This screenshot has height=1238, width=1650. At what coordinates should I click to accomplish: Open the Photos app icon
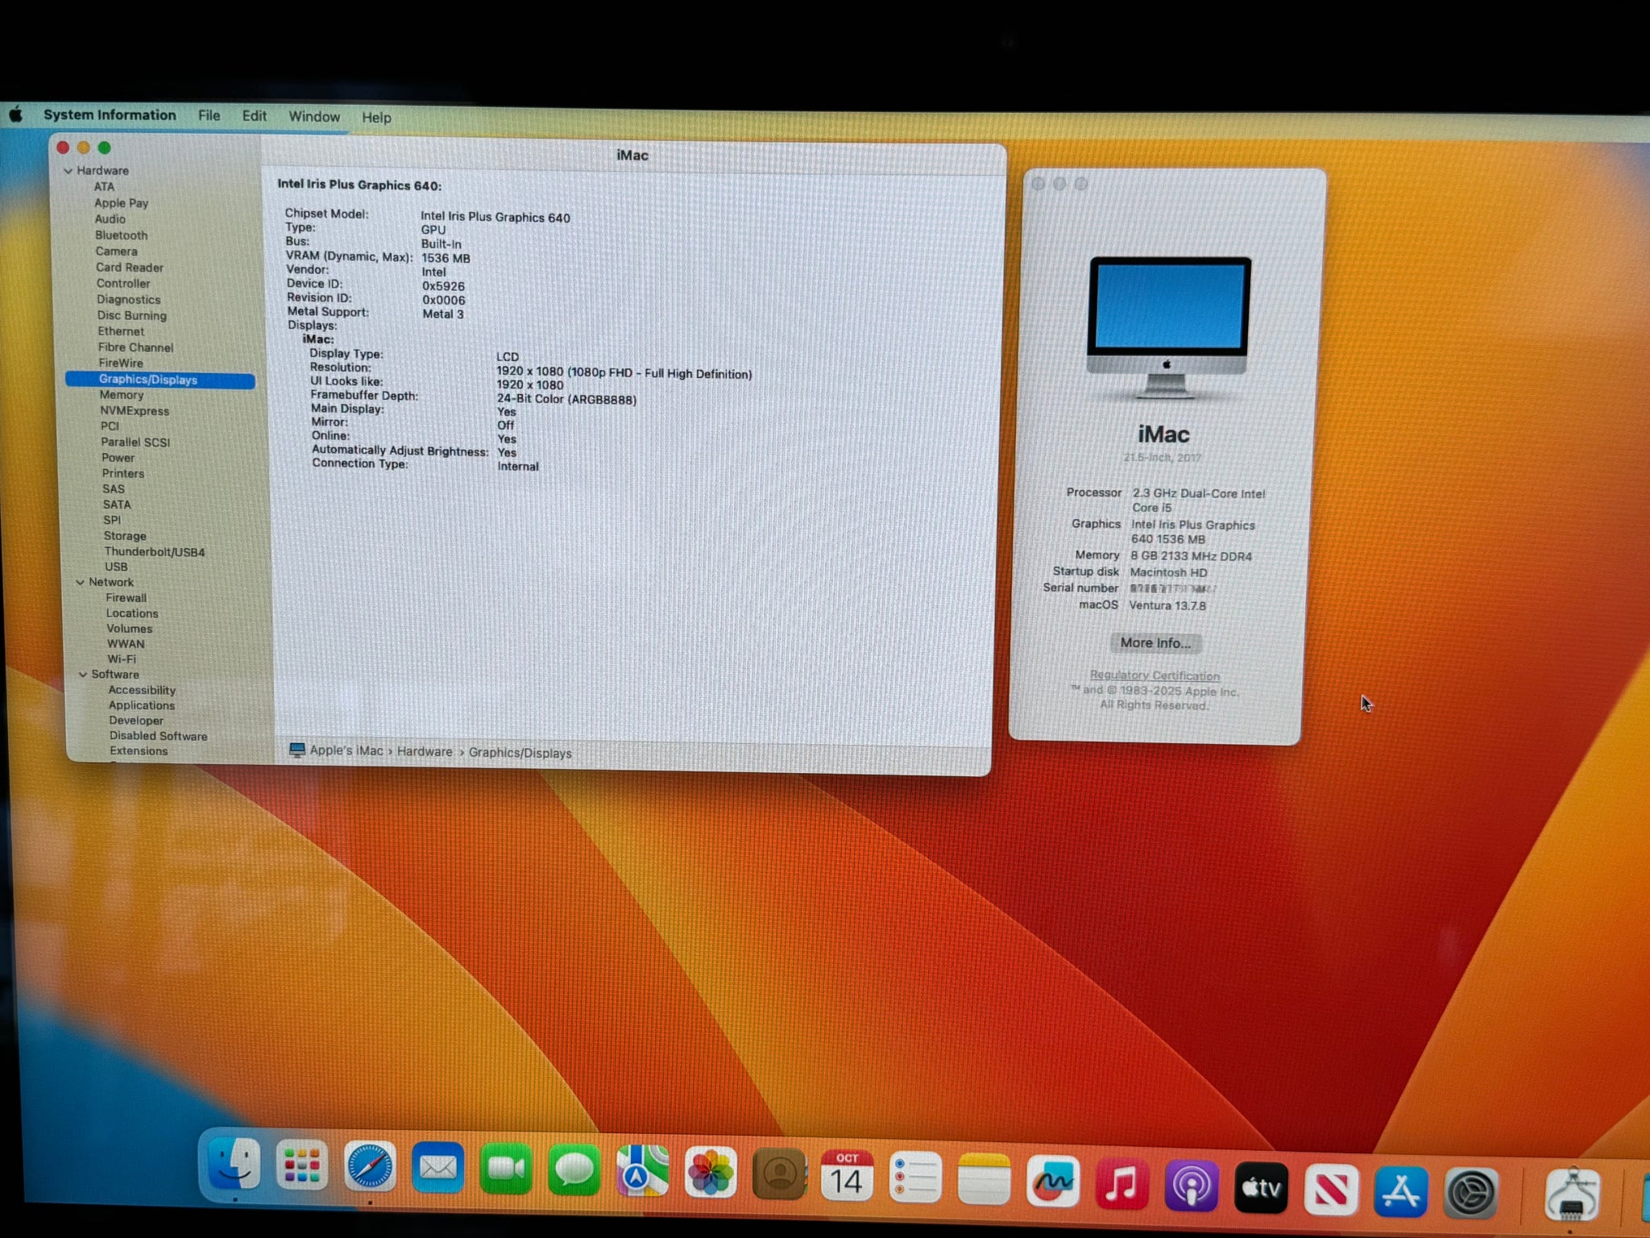[710, 1173]
